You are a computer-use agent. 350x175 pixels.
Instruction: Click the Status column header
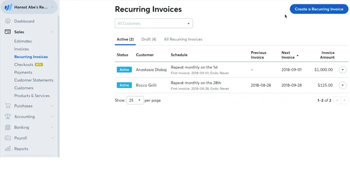click(123, 55)
